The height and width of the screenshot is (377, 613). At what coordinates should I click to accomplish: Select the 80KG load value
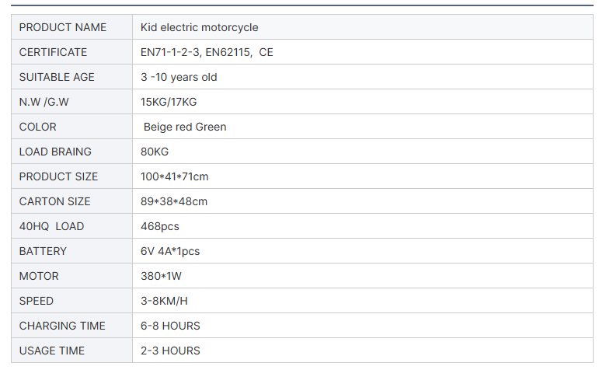point(155,152)
